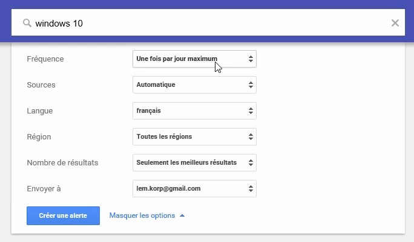414x242 pixels.
Task: Click the arrows icon on the Langue selector
Action: click(251, 111)
